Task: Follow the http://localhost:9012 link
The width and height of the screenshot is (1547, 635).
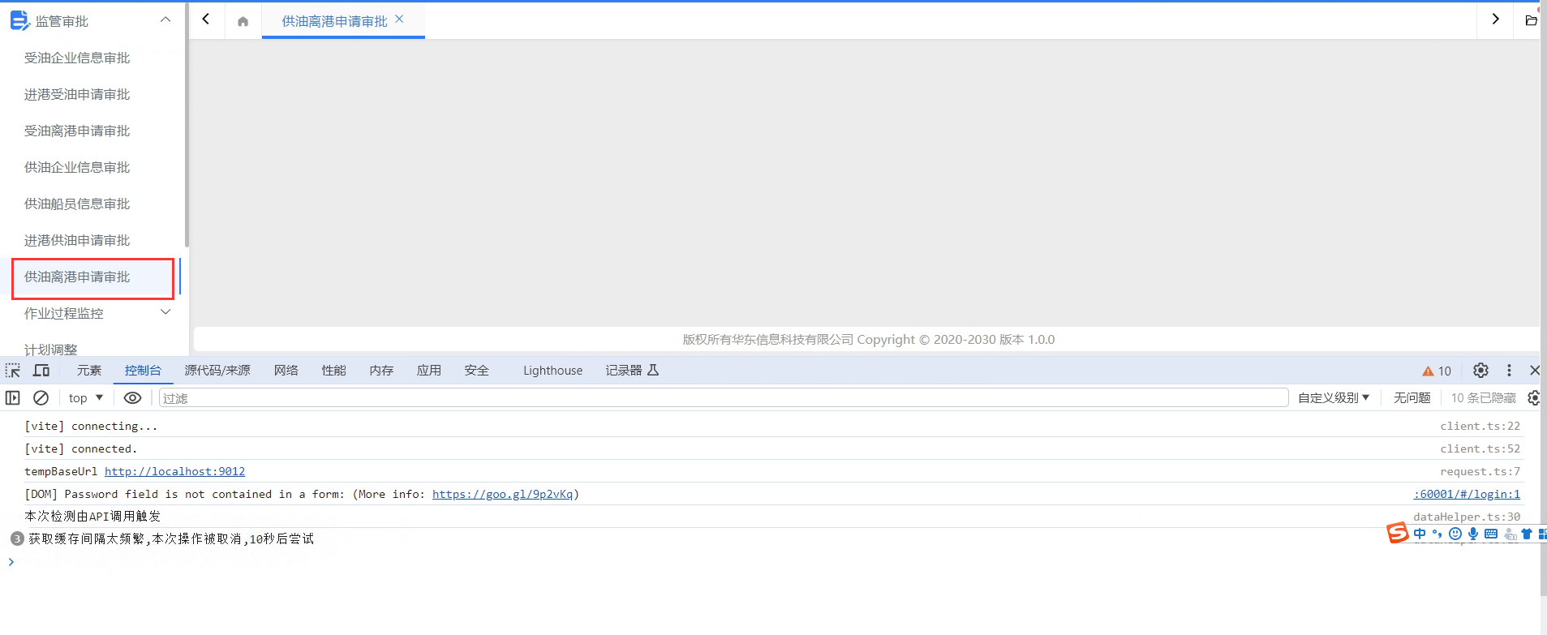Action: [x=175, y=471]
